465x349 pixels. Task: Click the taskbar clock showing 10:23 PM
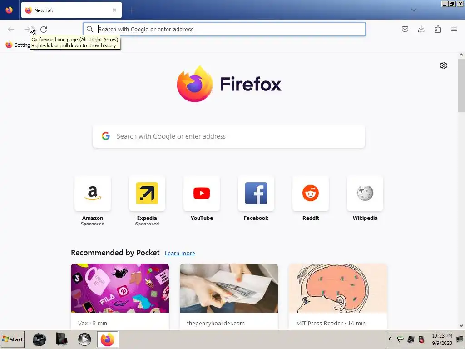tap(442, 339)
